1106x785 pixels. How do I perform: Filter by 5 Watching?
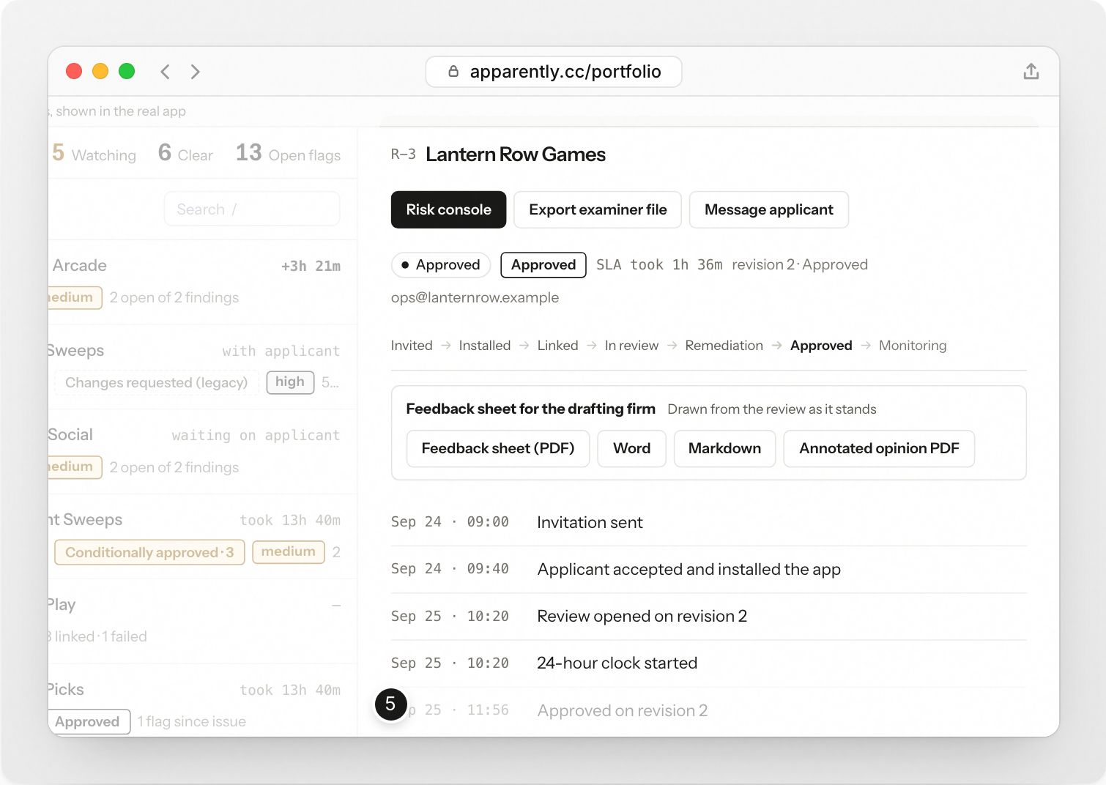coord(94,153)
